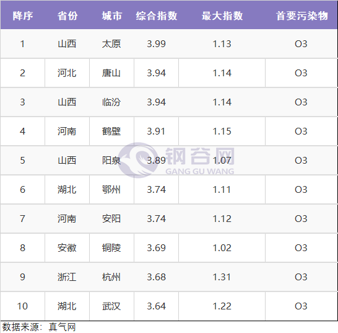Select the 杭州 city cell
Image resolution: width=338 pixels, height=333 pixels.
tap(111, 277)
